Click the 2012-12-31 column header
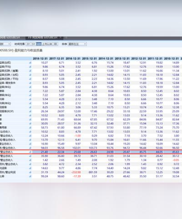This screenshot has width=182, height=219. click(139, 59)
